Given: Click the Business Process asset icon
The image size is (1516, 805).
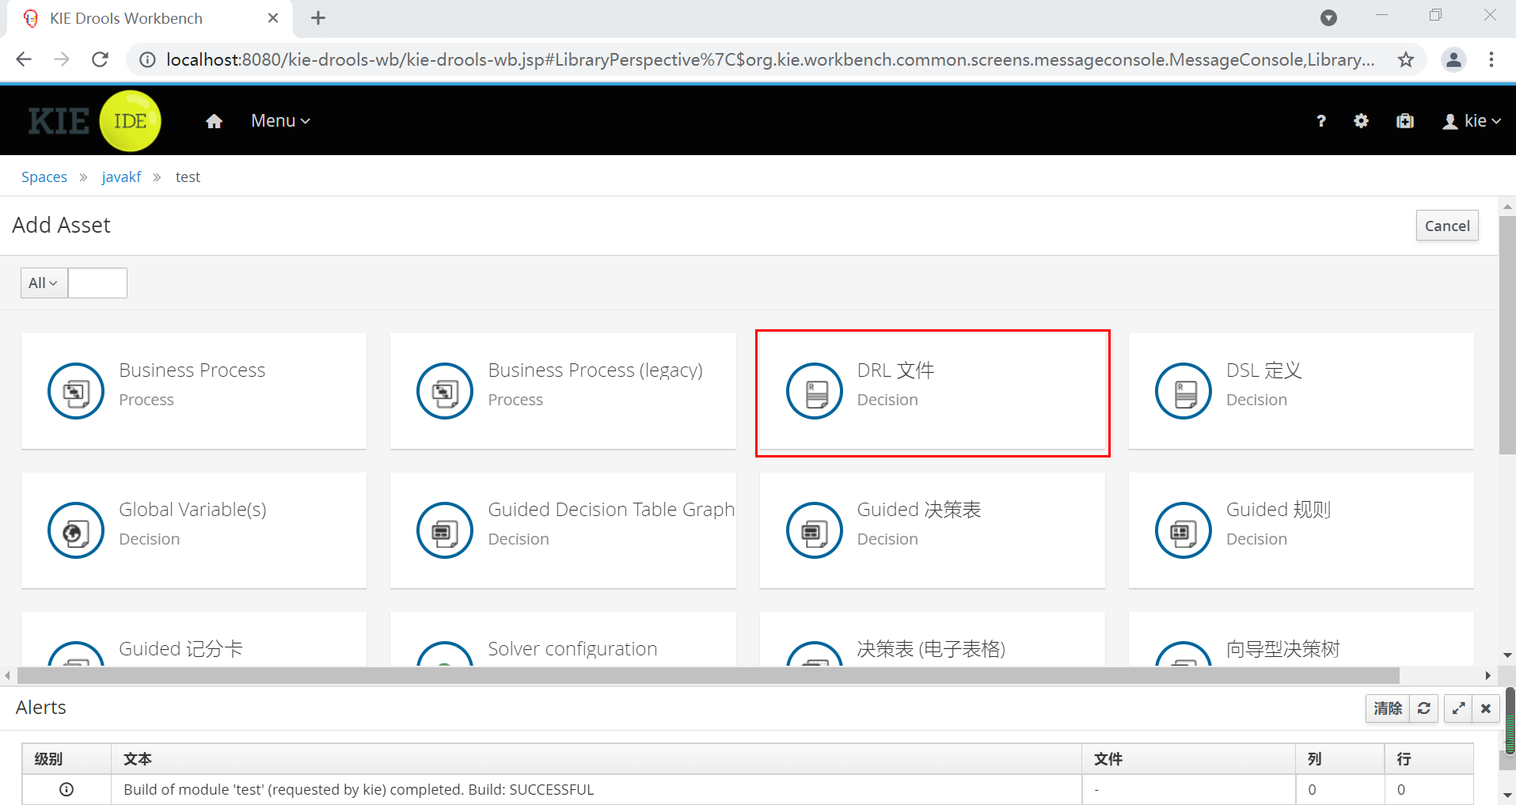Looking at the screenshot, I should [76, 391].
